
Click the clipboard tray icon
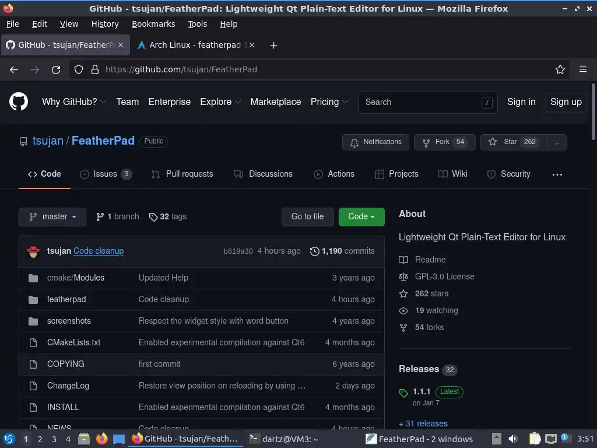[535, 439]
